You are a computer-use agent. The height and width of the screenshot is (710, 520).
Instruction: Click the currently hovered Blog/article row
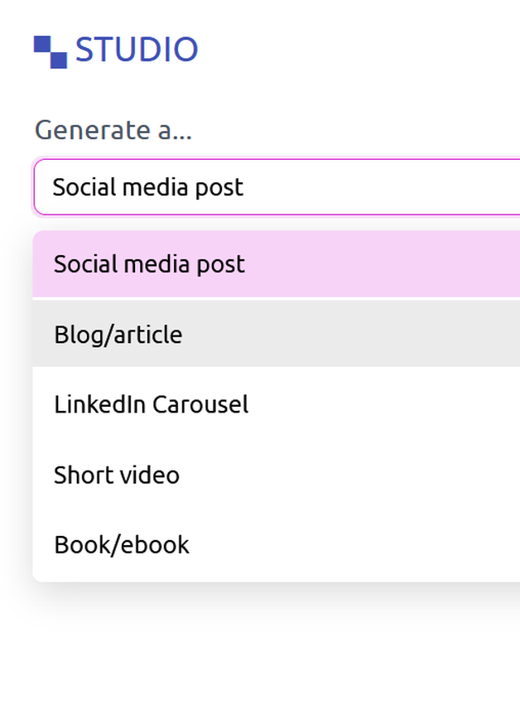pyautogui.click(x=118, y=335)
